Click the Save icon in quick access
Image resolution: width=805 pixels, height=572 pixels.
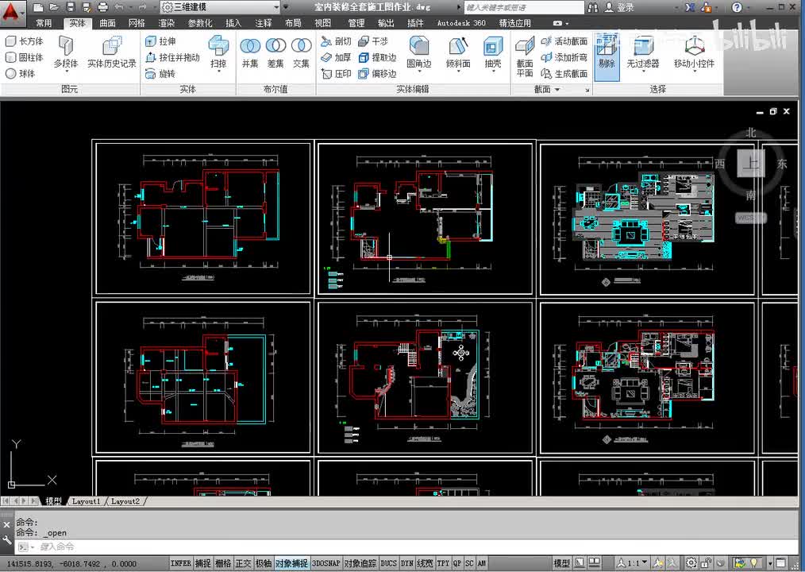coord(71,7)
